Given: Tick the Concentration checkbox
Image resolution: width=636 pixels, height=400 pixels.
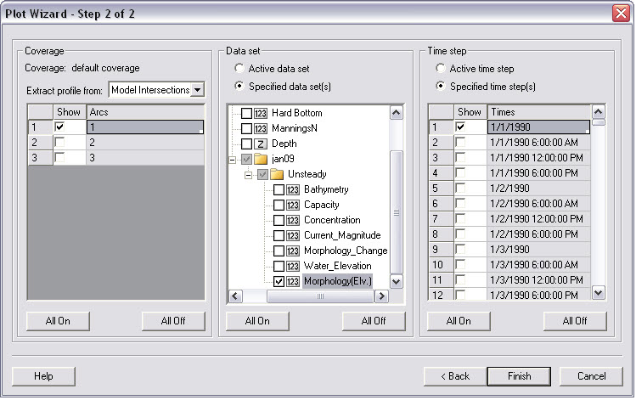Looking at the screenshot, I should pyautogui.click(x=279, y=220).
